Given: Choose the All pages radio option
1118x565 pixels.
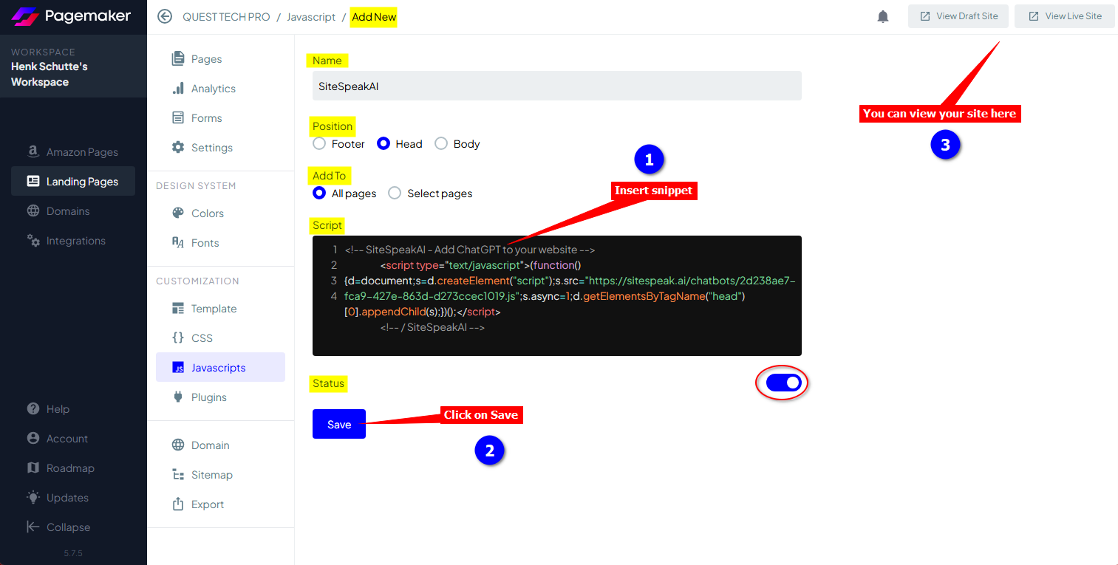Looking at the screenshot, I should (319, 193).
